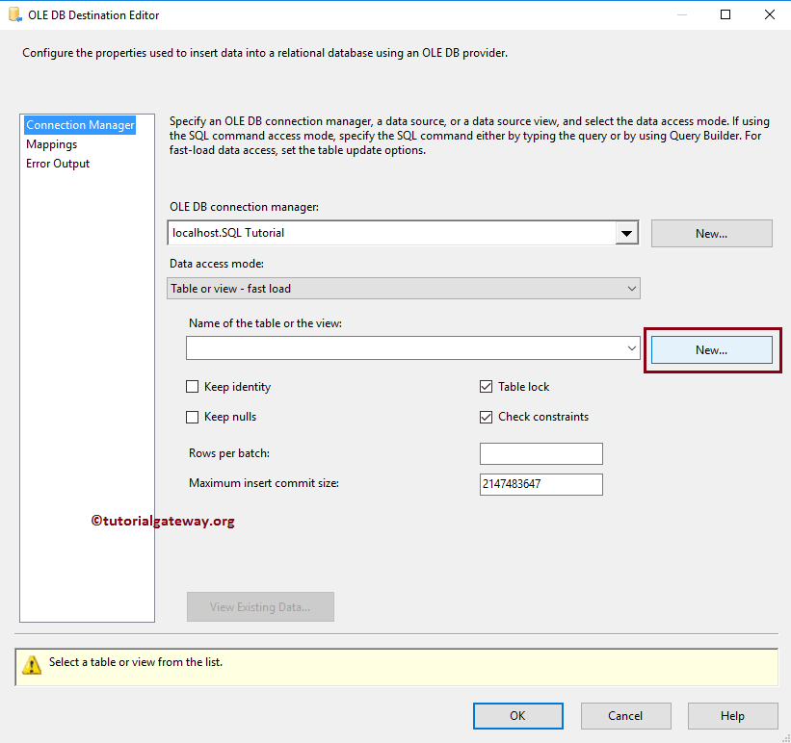Disable the Check constraints checkbox

[x=487, y=417]
